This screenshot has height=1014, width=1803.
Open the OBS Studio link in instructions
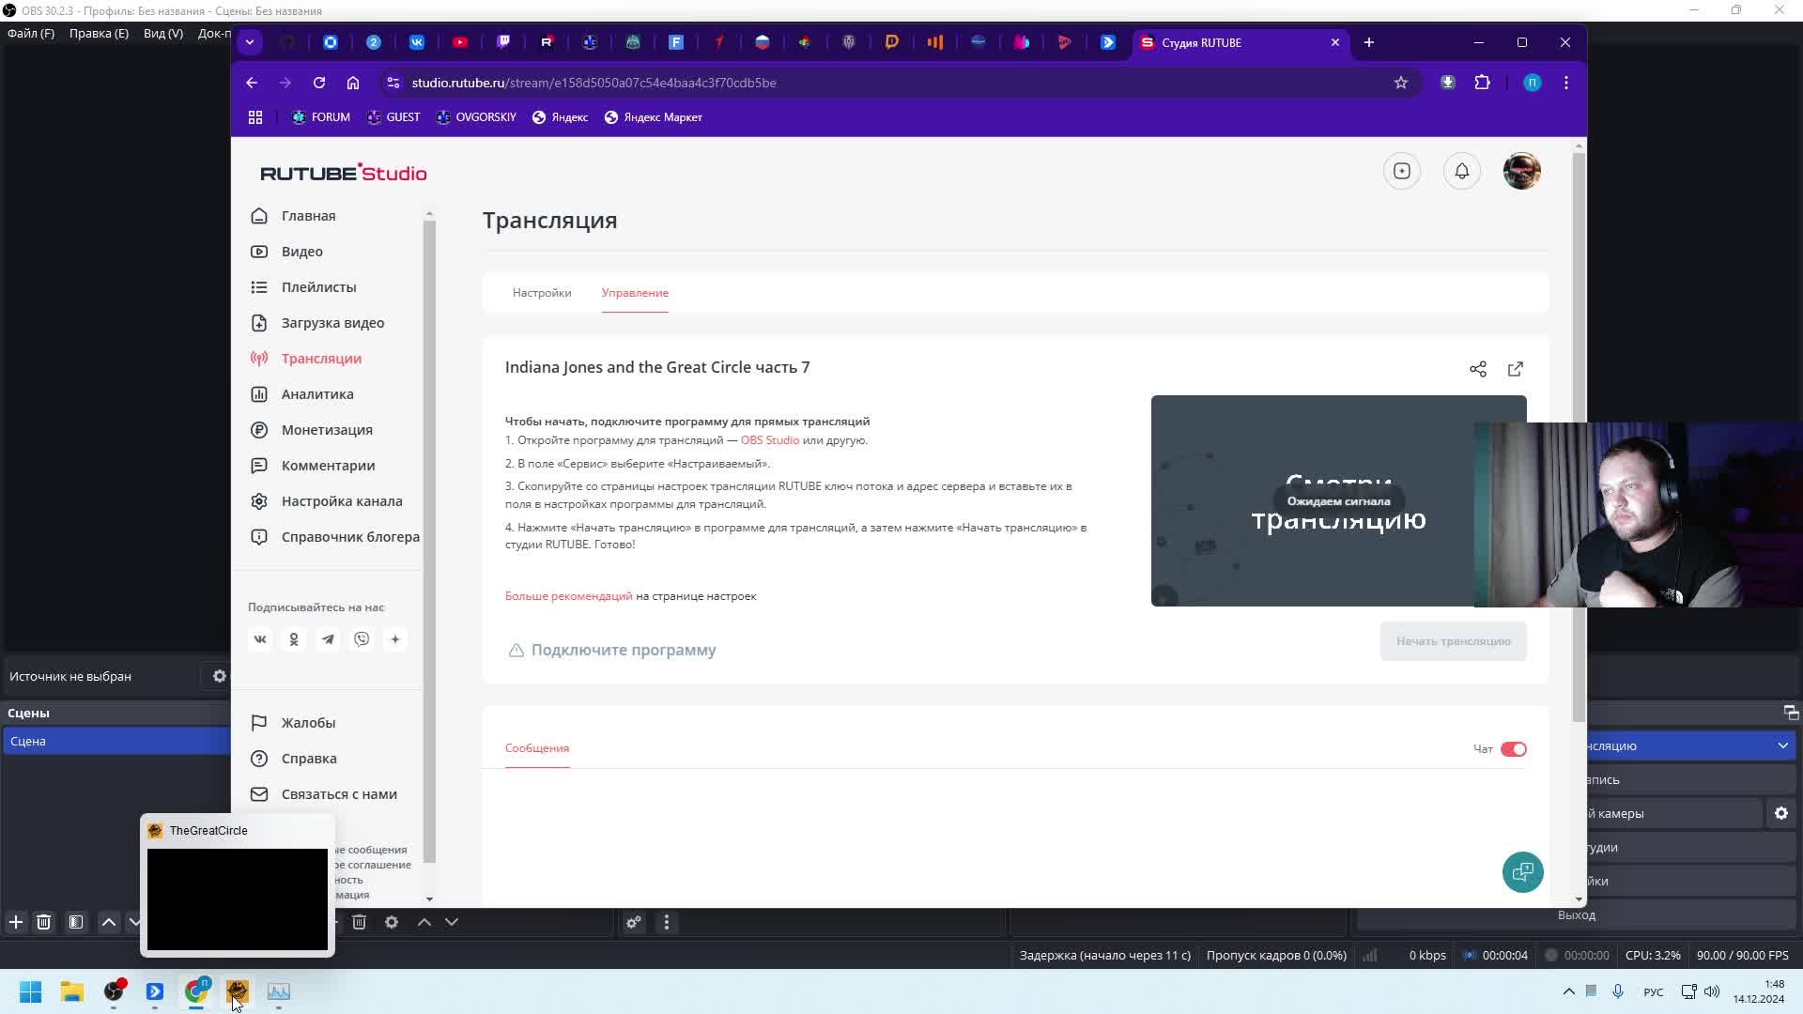point(769,440)
